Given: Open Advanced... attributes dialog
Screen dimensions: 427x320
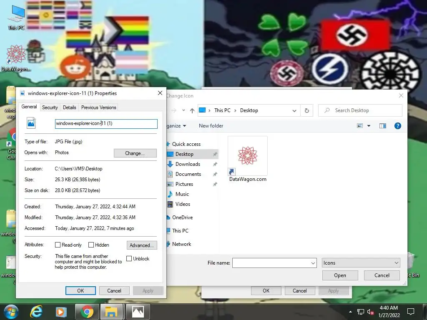Looking at the screenshot, I should click(142, 245).
